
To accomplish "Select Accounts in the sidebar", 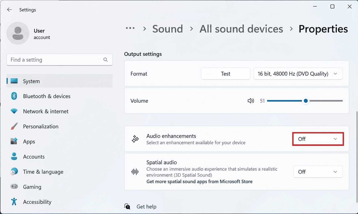I will pos(60,156).
